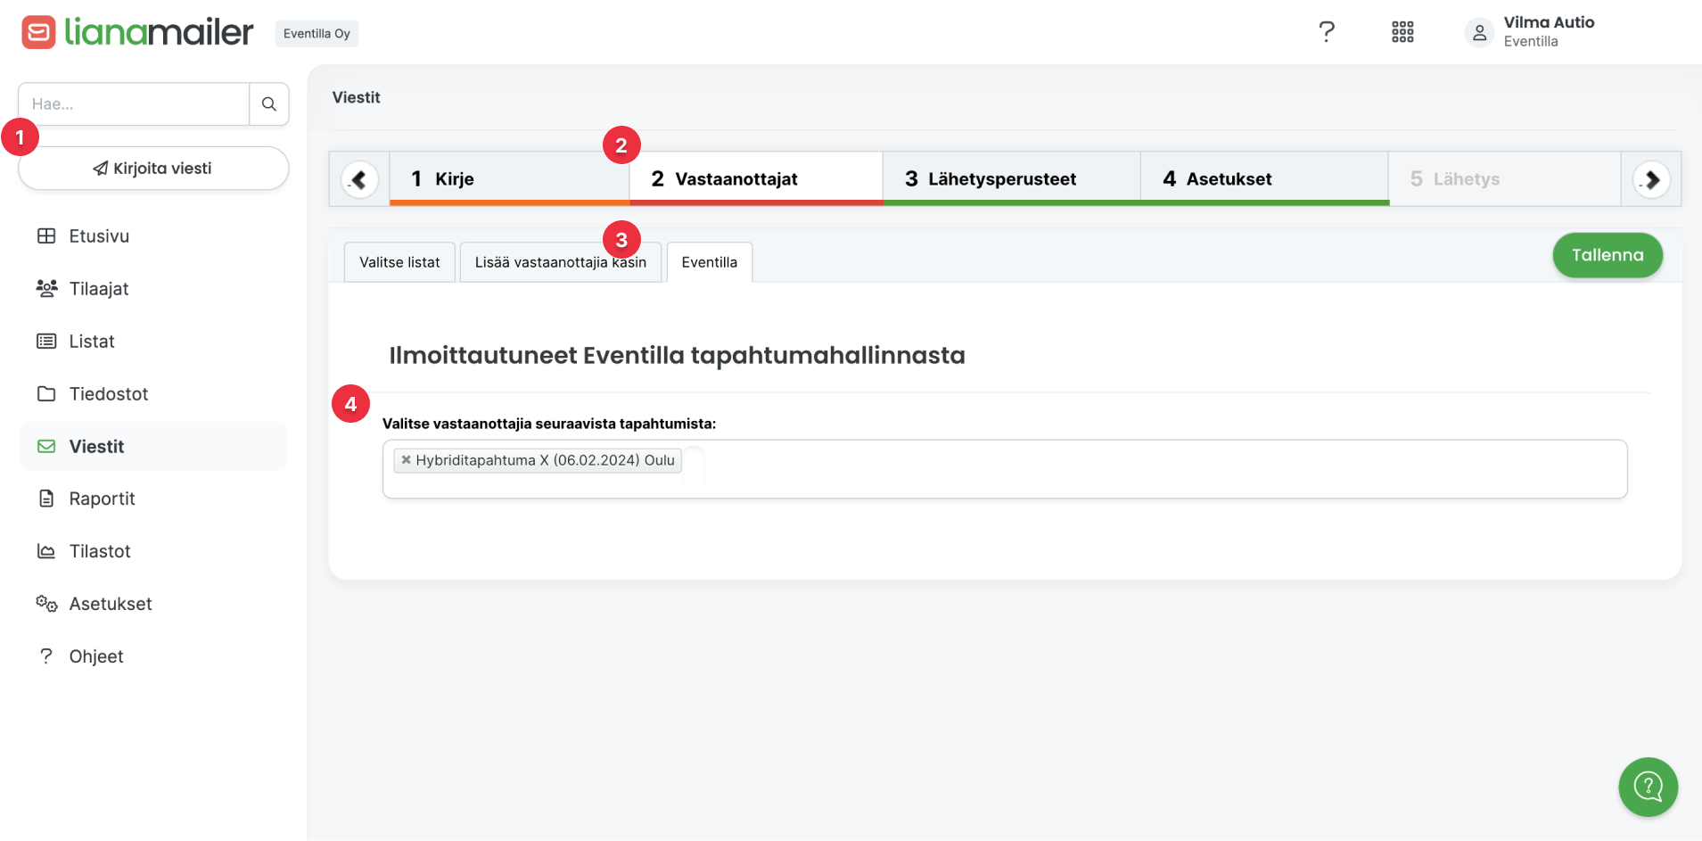Open Viestit in the sidebar

tap(153, 446)
